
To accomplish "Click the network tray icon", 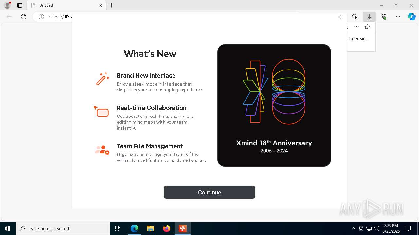I will 369,228.
